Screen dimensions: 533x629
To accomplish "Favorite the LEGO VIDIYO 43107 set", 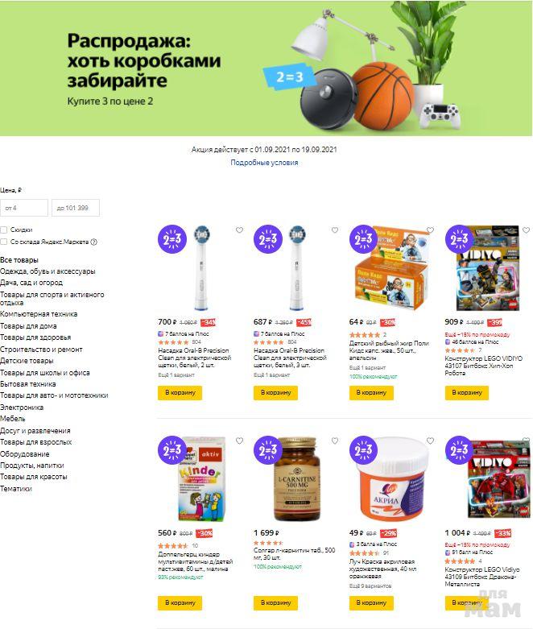I will click(526, 230).
